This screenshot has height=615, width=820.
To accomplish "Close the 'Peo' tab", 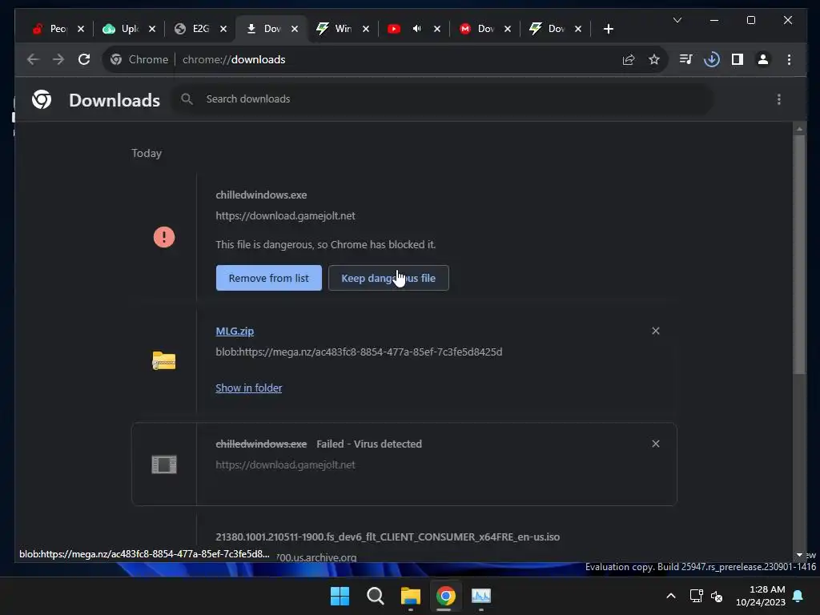I will [x=81, y=29].
